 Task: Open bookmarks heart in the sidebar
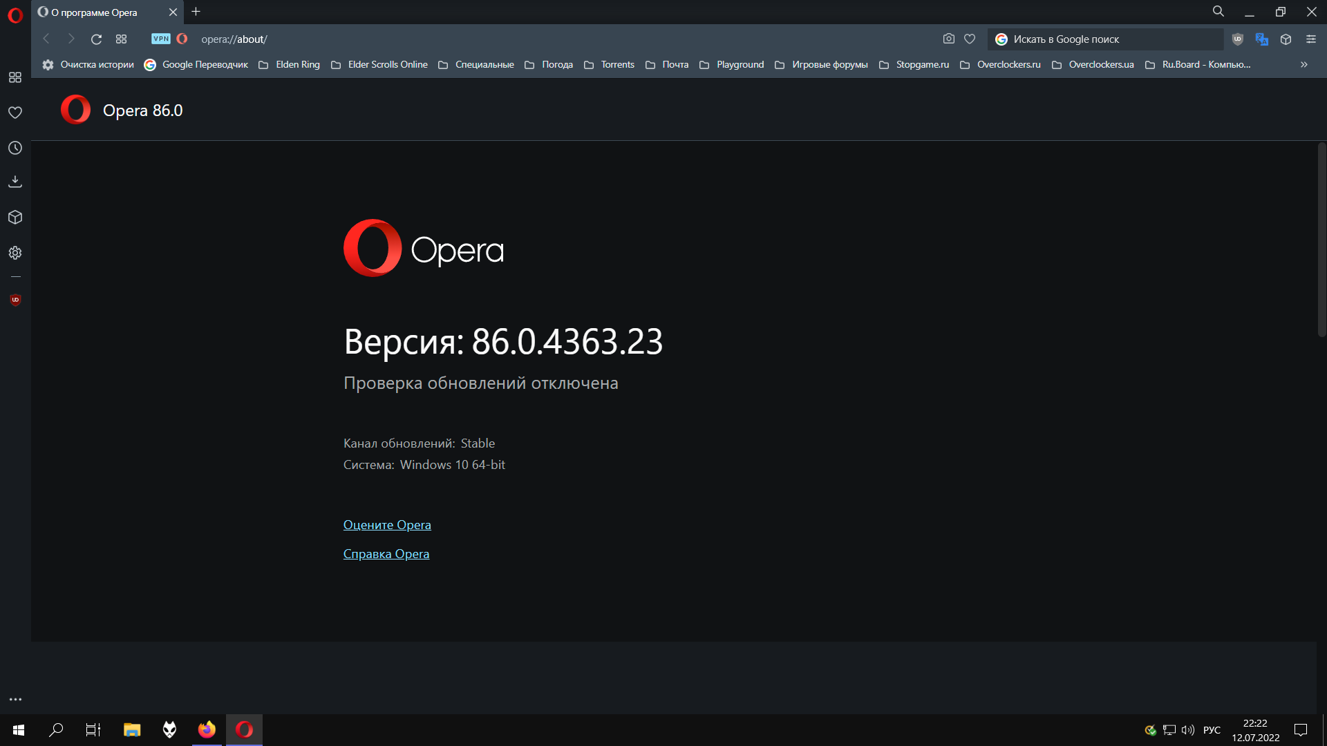point(15,113)
